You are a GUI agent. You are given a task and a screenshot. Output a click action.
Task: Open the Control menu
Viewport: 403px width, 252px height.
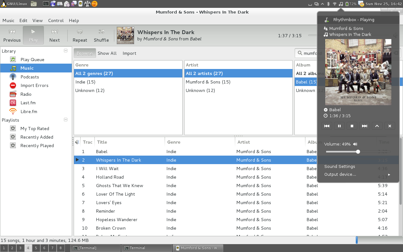(56, 20)
